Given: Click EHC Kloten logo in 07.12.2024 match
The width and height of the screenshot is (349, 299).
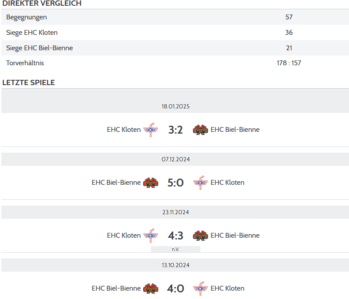Looking at the screenshot, I should click(200, 183).
